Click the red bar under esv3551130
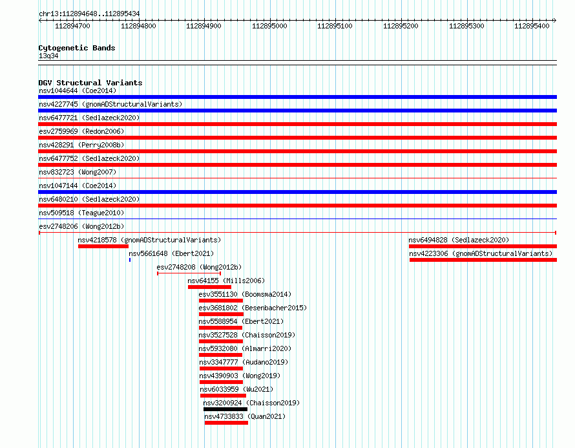Viewport: 575px width, 448px height. tap(221, 301)
